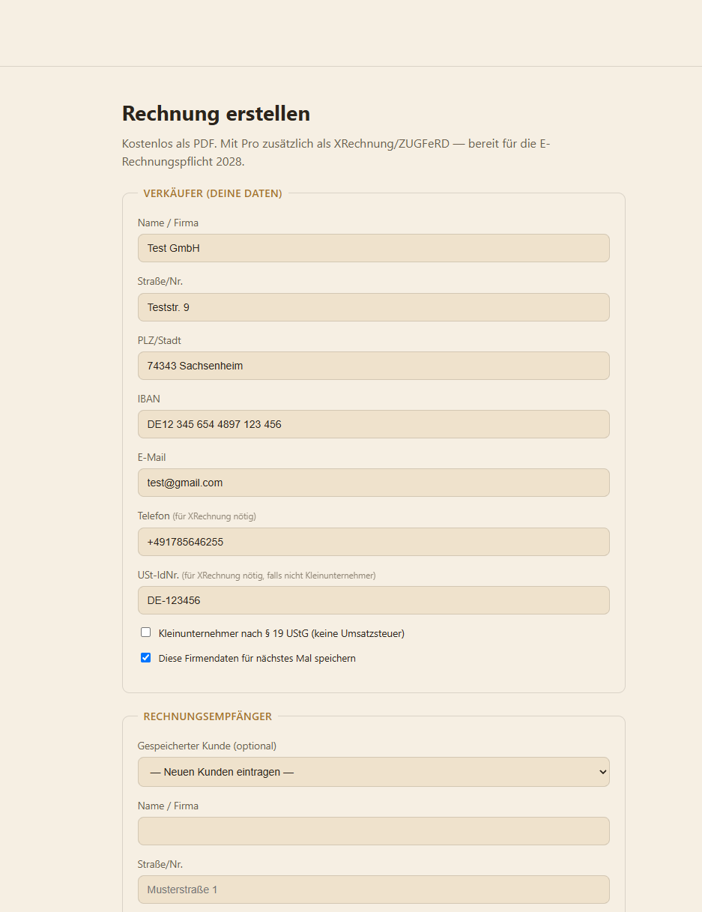
Task: Select the PLZ/Stadt field with '74343 Sachsenheim'
Action: click(x=373, y=366)
